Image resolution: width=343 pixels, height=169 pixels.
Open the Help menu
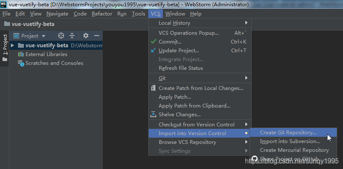coord(196,14)
